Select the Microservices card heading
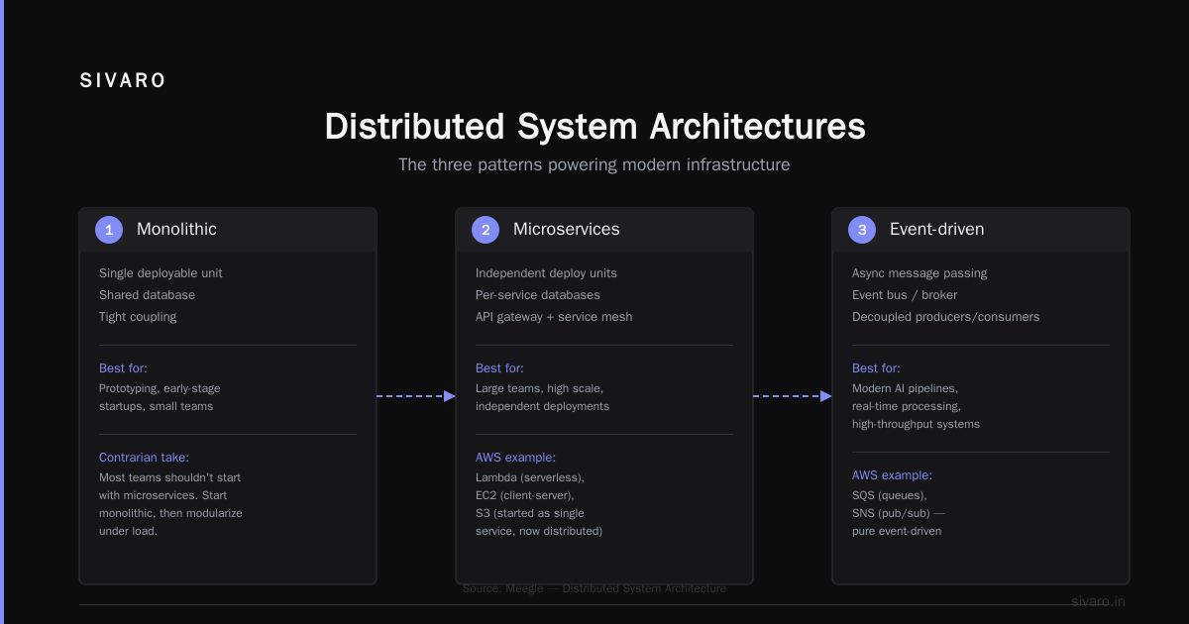The image size is (1189, 624). click(x=566, y=230)
